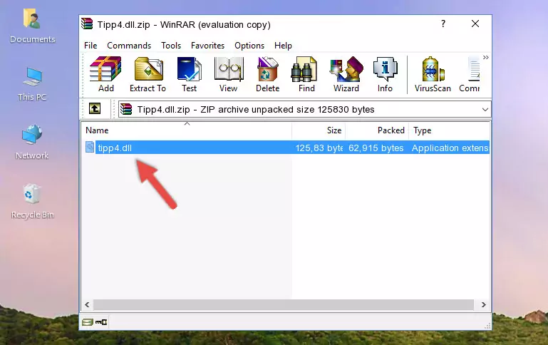Select the Recycle Bin desktop icon

click(x=33, y=201)
